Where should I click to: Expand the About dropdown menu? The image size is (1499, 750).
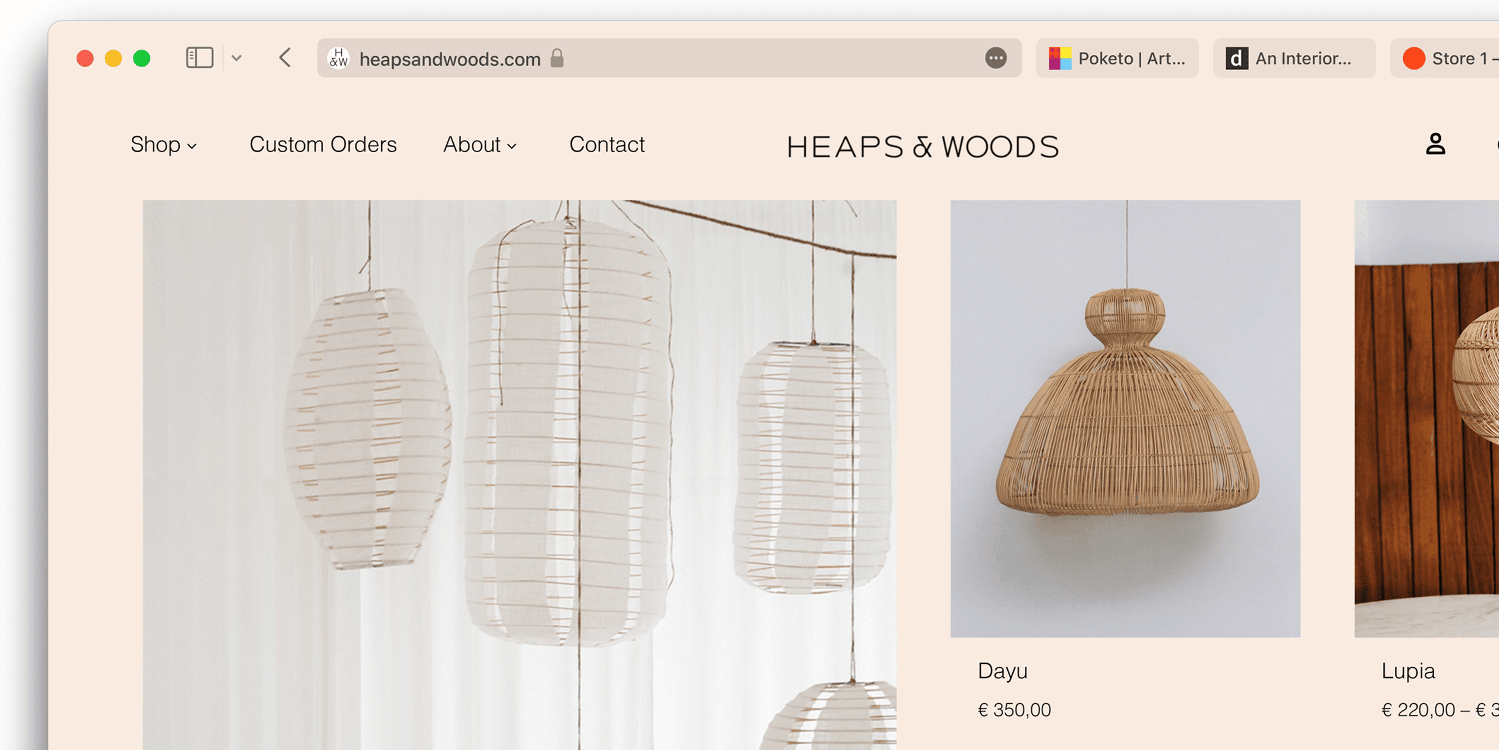tap(480, 145)
